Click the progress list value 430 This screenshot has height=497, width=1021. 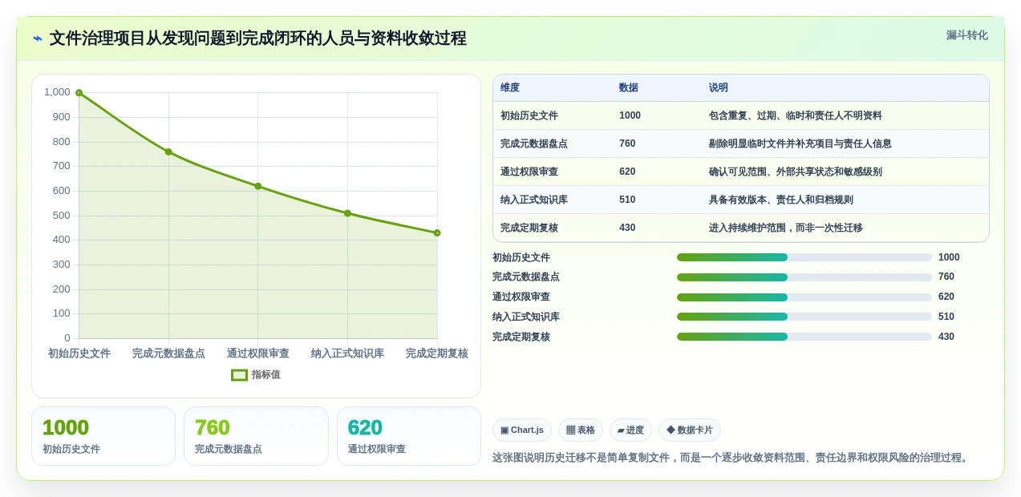click(x=946, y=337)
